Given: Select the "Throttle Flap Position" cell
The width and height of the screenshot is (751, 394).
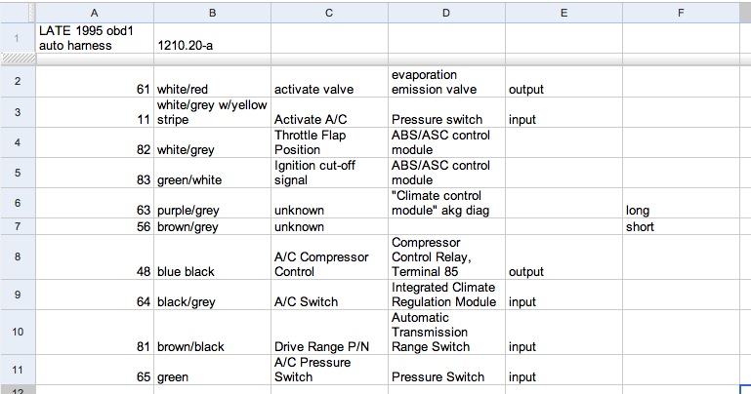Looking at the screenshot, I should tap(328, 142).
